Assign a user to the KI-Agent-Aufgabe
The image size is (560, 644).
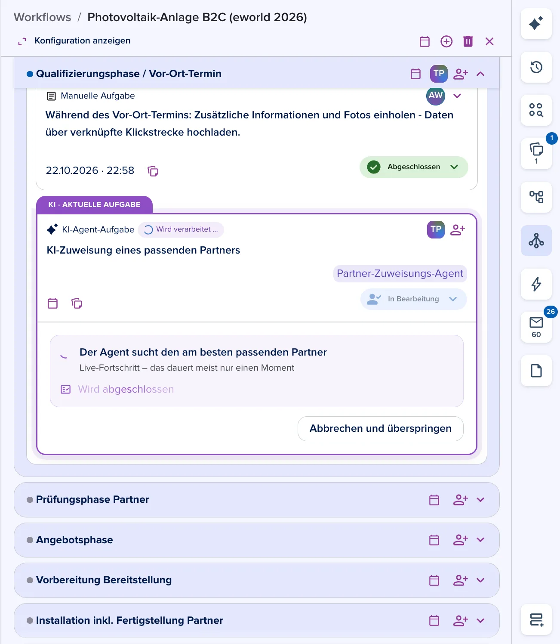pos(458,230)
